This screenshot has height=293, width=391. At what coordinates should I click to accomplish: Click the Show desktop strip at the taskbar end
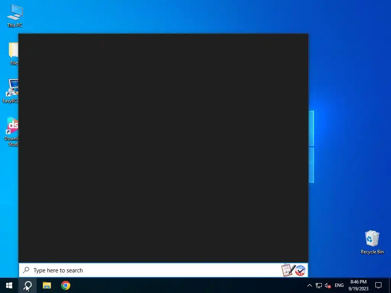point(390,285)
